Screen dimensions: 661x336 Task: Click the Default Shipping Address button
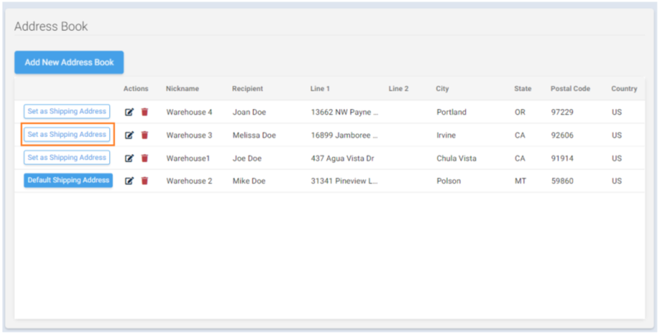point(68,180)
